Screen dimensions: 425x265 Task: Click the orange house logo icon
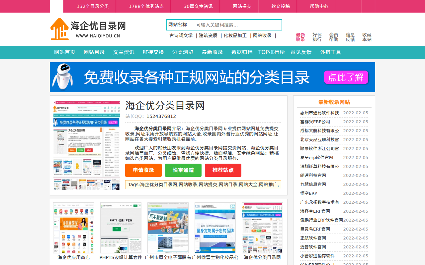coord(59,29)
